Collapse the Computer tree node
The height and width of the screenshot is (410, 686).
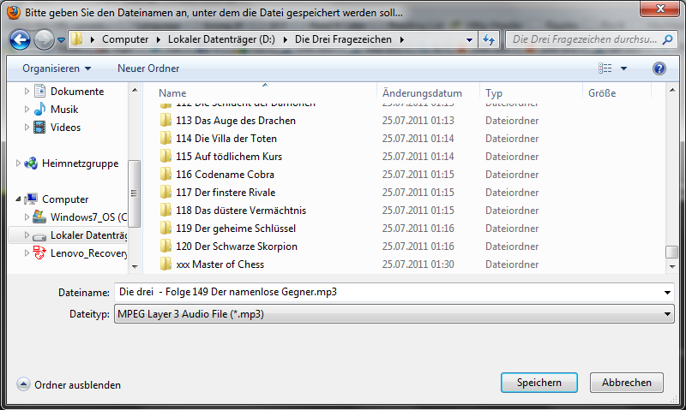(x=18, y=199)
